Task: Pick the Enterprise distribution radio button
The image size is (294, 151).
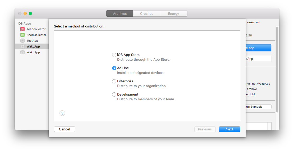Action: pyautogui.click(x=114, y=81)
